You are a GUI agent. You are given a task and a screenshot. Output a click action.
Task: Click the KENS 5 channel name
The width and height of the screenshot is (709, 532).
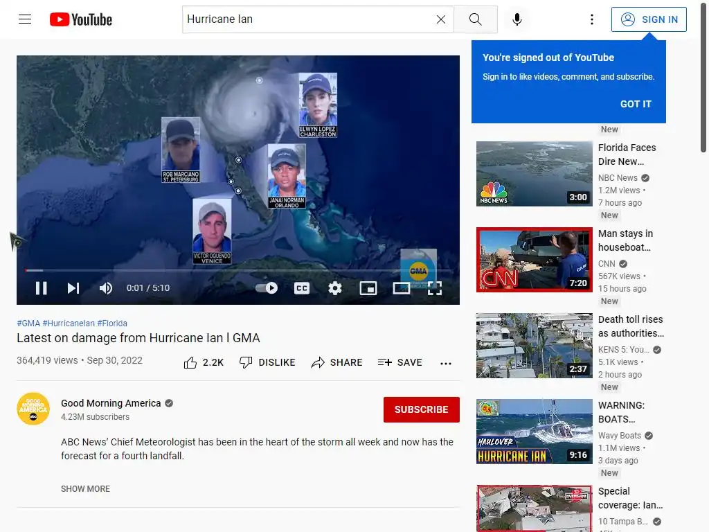click(624, 350)
